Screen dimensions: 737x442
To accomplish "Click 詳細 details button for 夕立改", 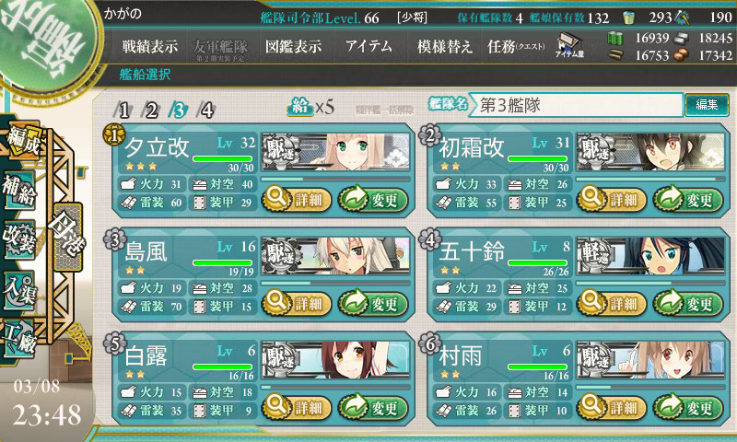I will 297,200.
